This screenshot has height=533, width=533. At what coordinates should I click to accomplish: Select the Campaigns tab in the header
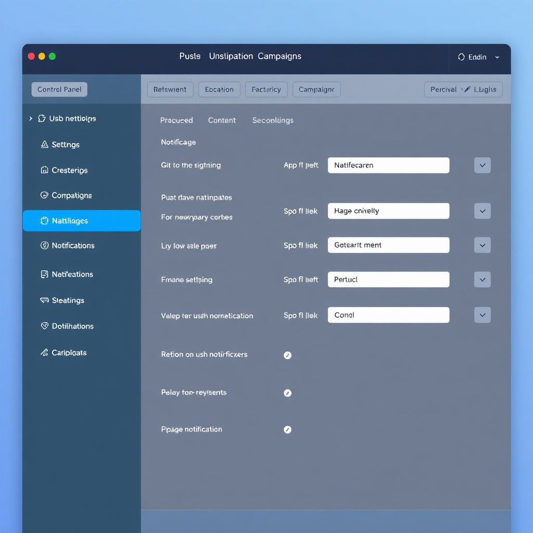(279, 56)
